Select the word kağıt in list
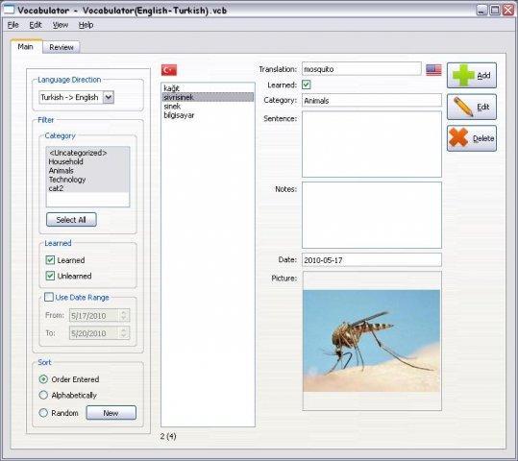 [x=208, y=88]
